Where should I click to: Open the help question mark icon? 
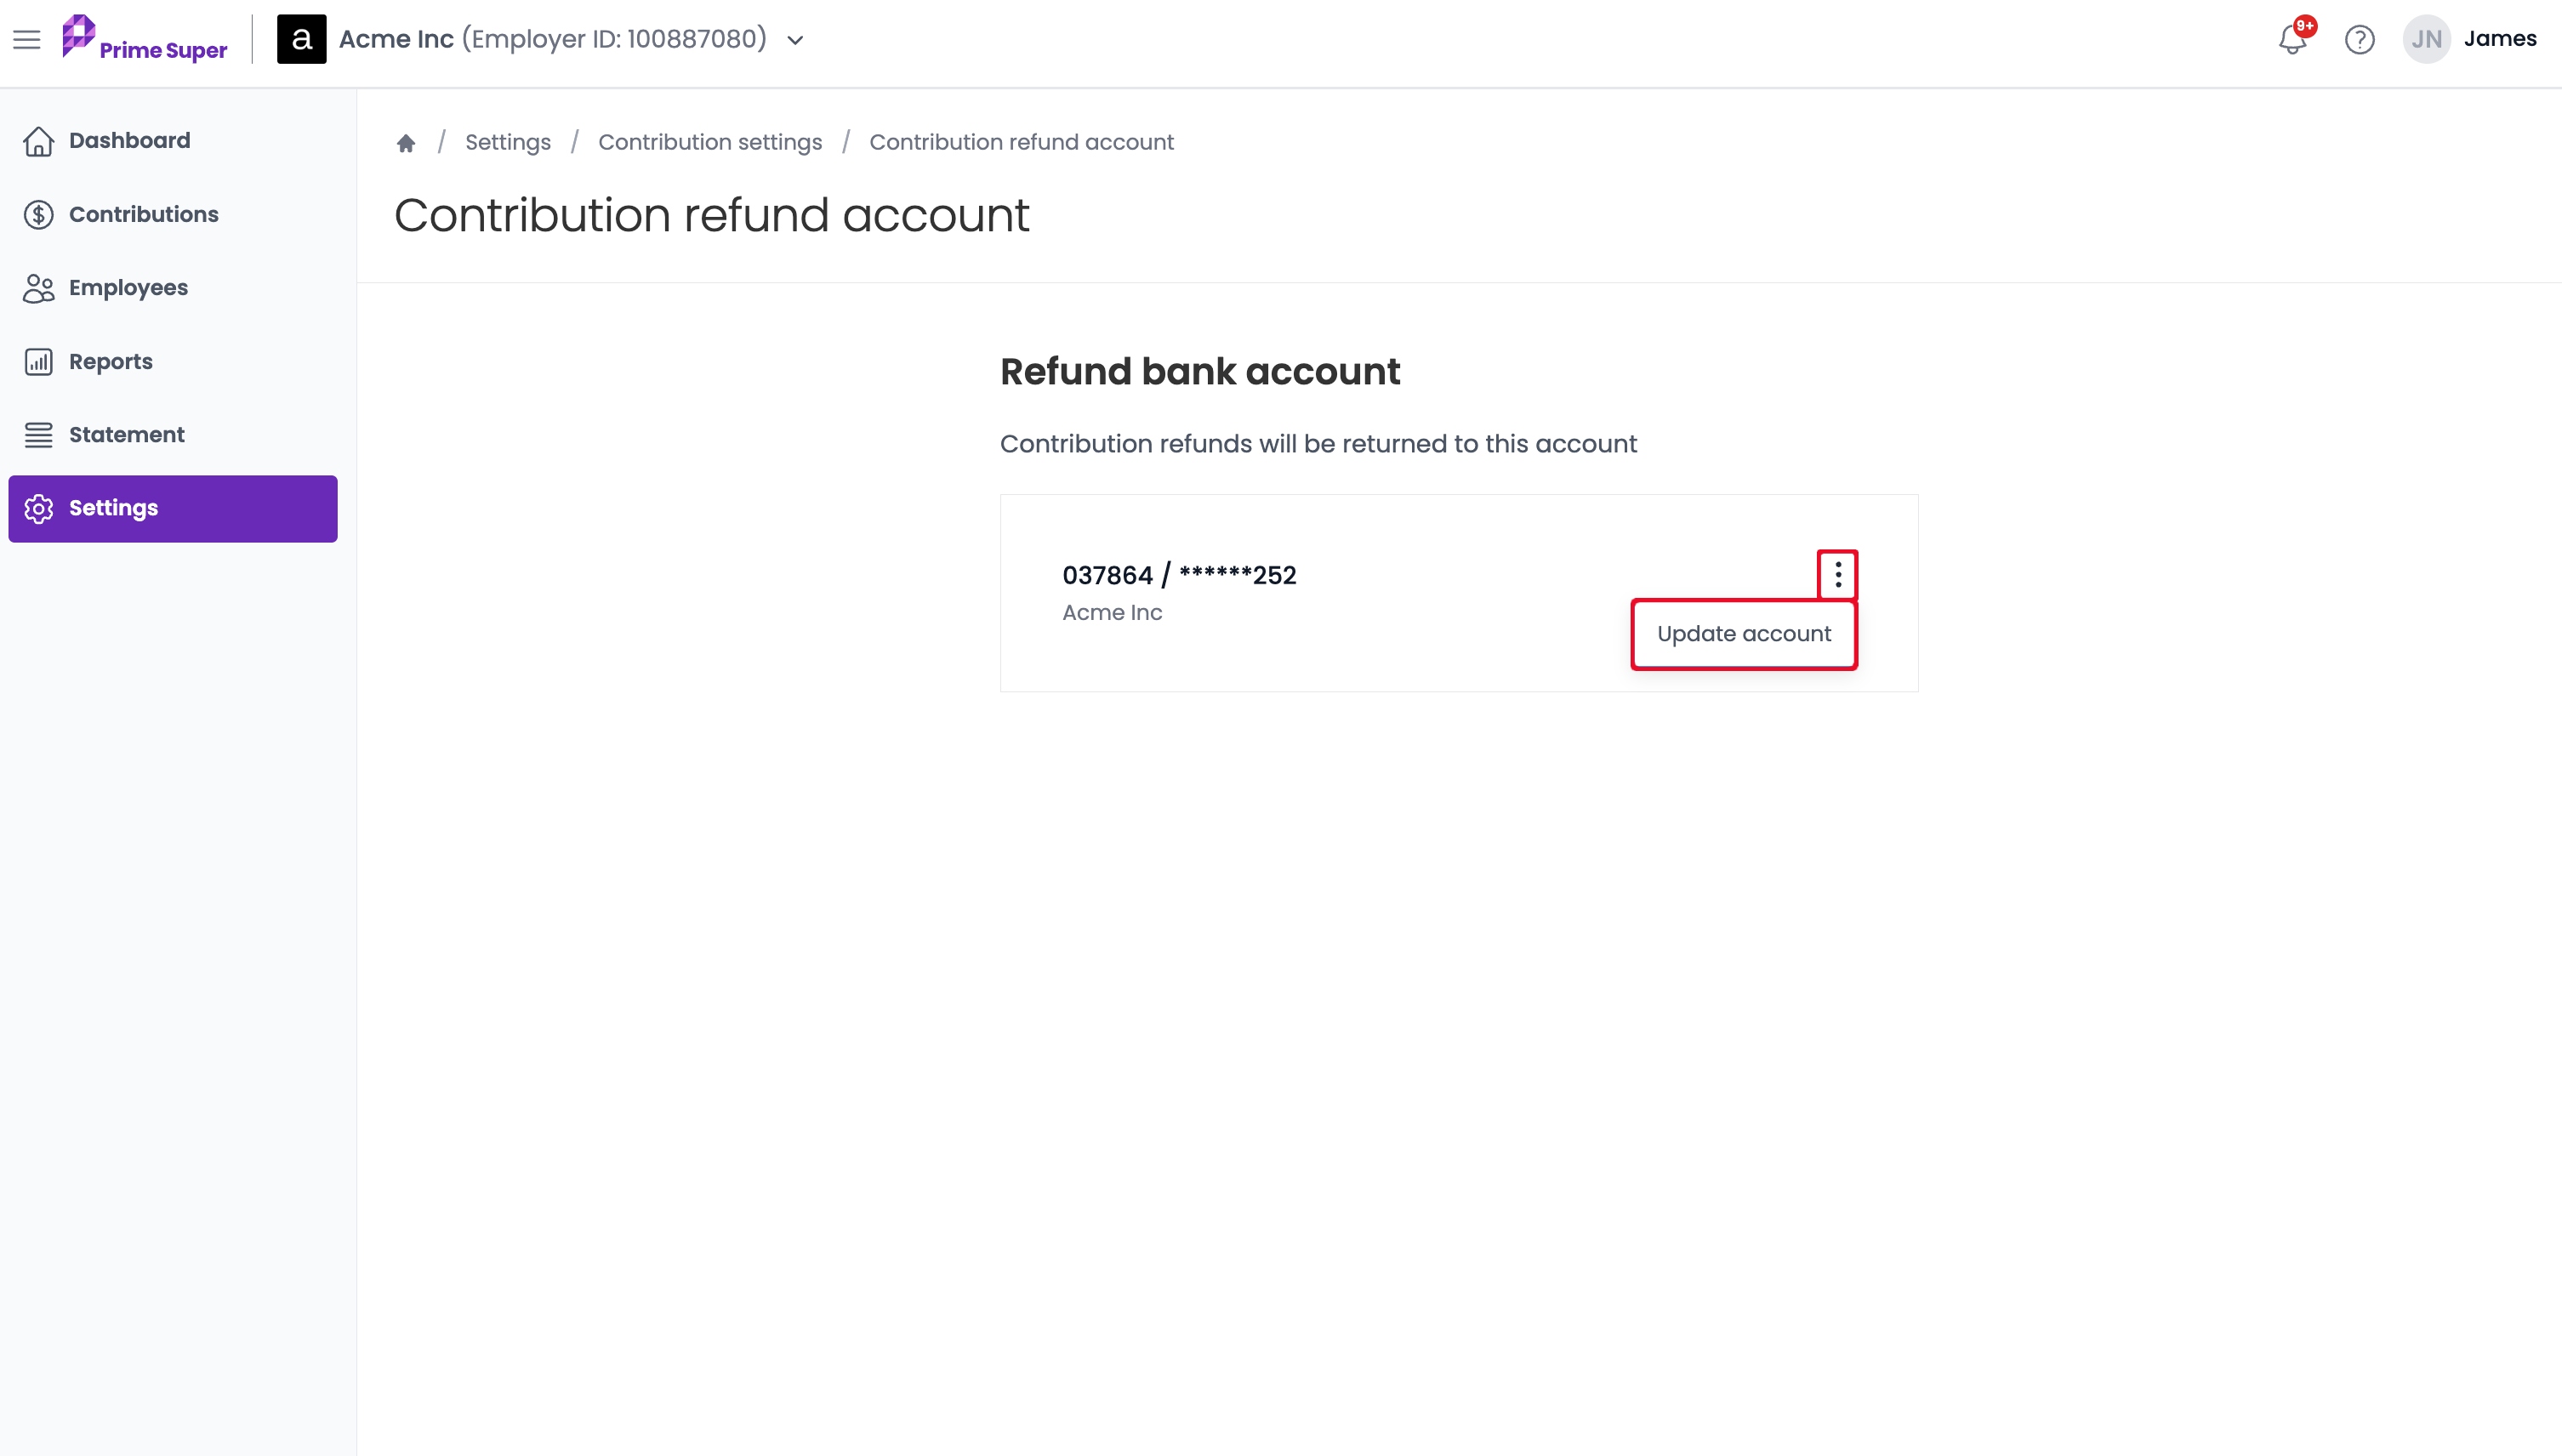(x=2360, y=39)
